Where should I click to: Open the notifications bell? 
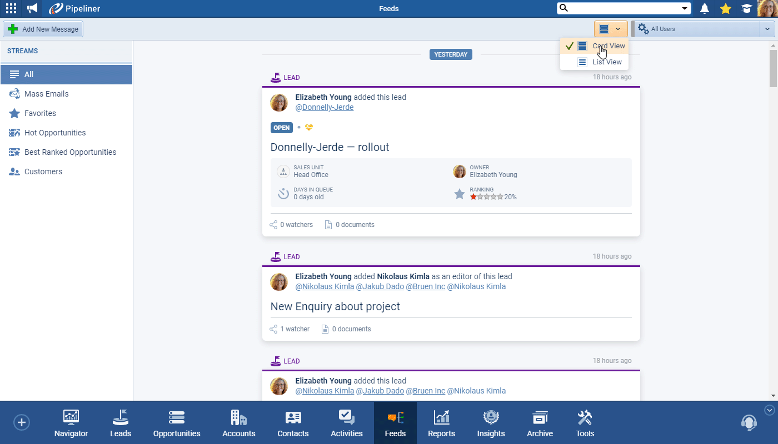(x=705, y=8)
